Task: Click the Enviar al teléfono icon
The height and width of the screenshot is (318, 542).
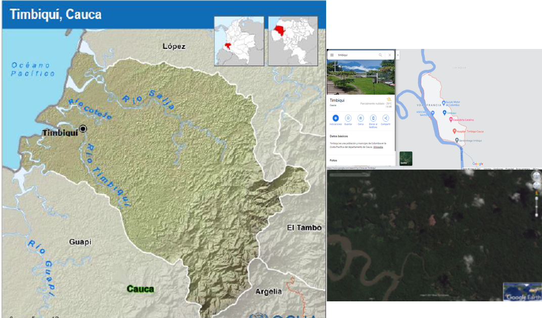Action: coord(373,118)
